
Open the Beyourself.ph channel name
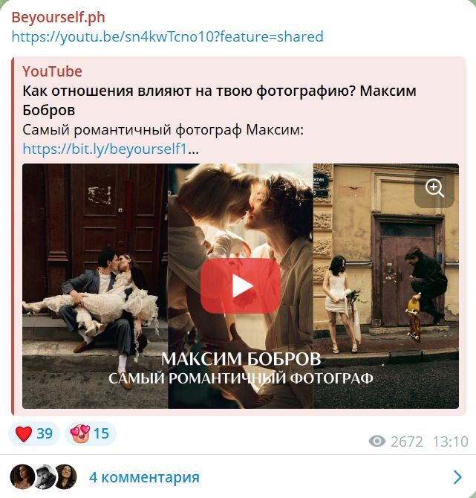(x=58, y=17)
